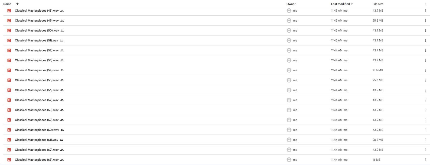Open more actions for Classical Masterpieces (49).wav
This screenshot has width=430, height=165.
[425, 21]
